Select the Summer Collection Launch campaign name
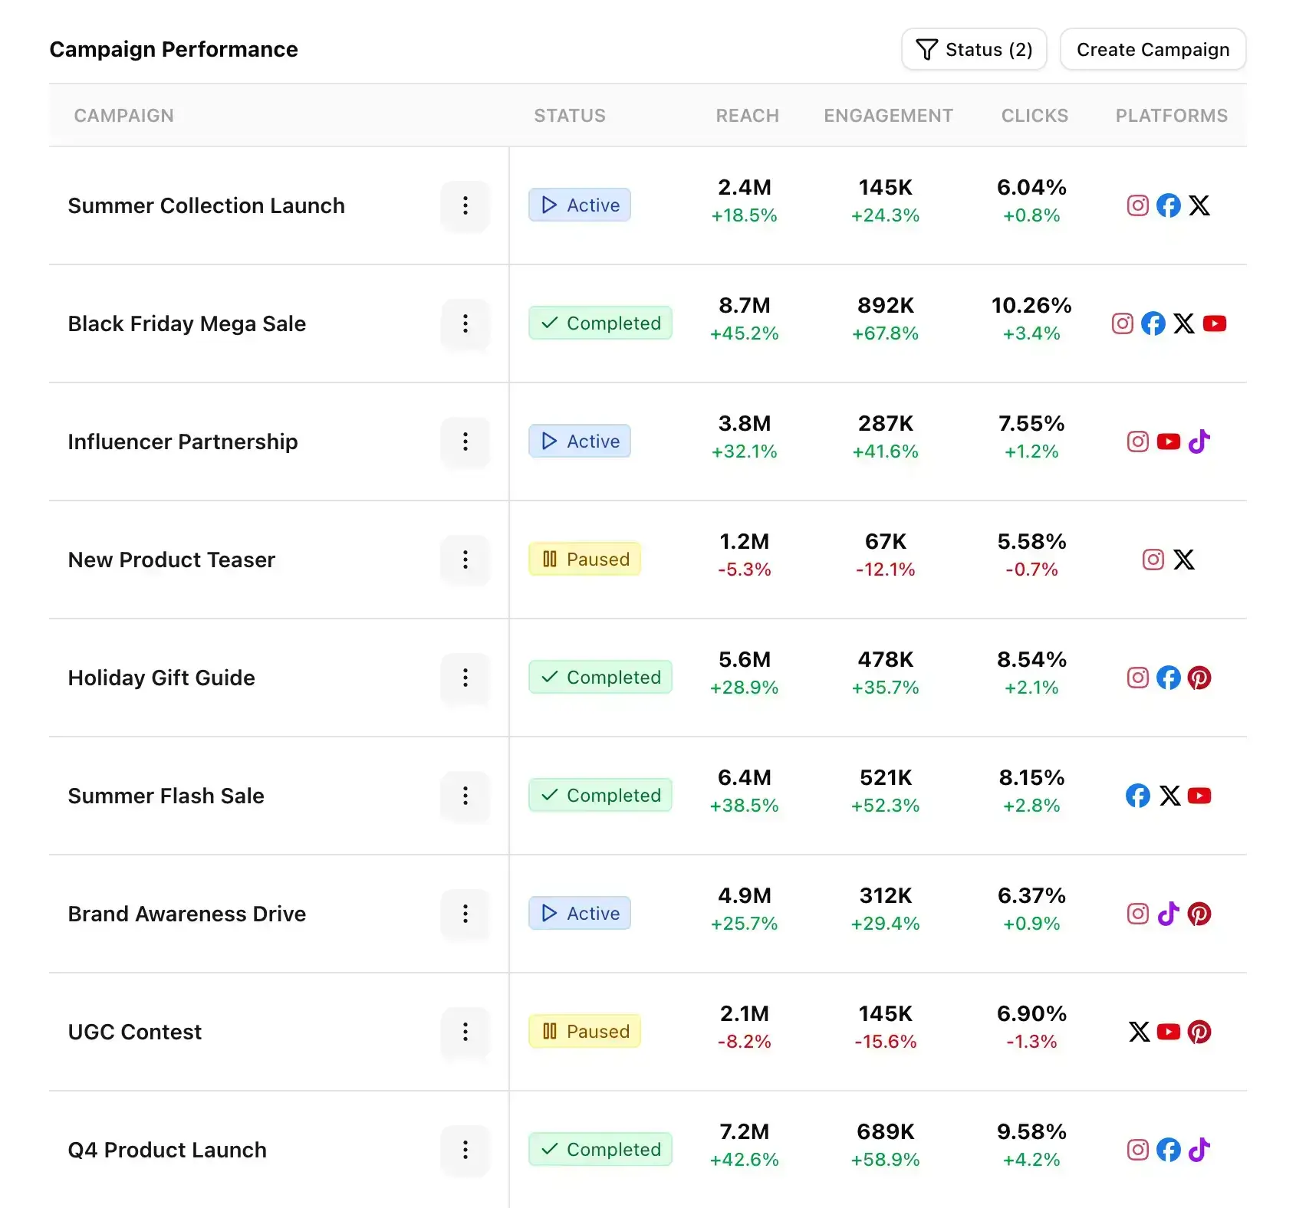The width and height of the screenshot is (1296, 1208). (x=206, y=205)
